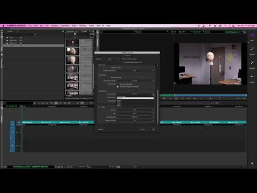
Task: Select the highlighted row in the bin container
Action: (34, 46)
